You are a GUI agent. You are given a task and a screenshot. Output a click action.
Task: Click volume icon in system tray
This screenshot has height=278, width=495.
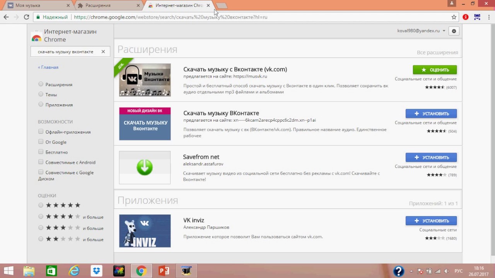[447, 271]
